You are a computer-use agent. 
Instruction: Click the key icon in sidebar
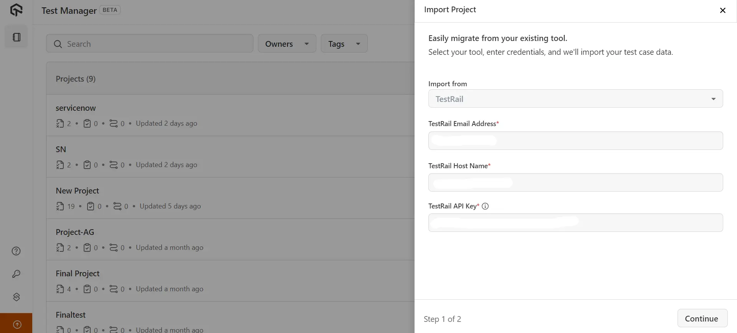pos(16,274)
